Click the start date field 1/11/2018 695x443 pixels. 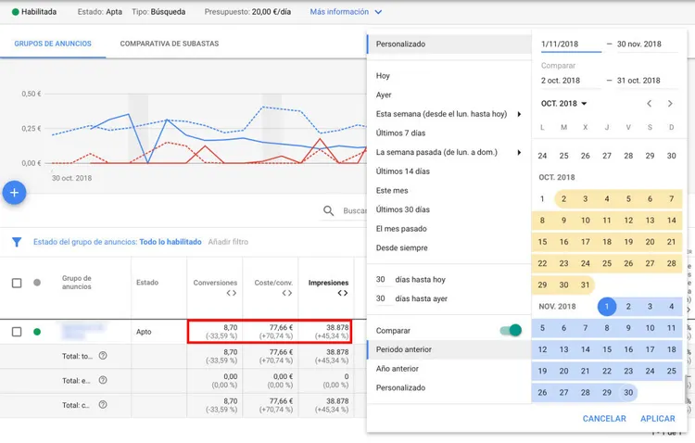tap(571, 44)
